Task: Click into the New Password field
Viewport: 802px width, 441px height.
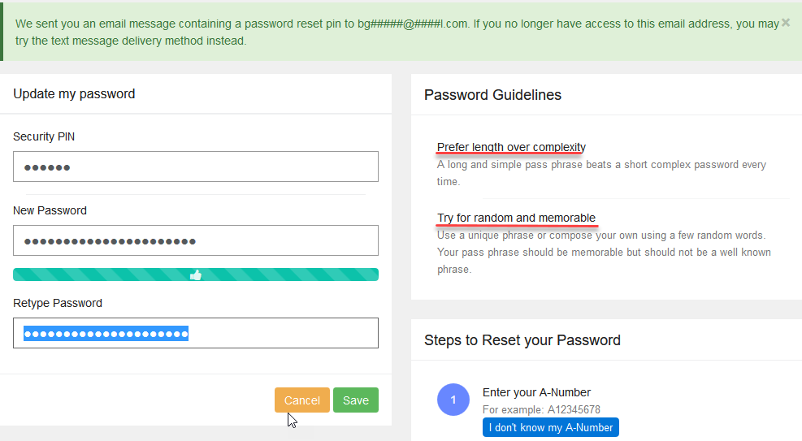Action: coord(196,240)
